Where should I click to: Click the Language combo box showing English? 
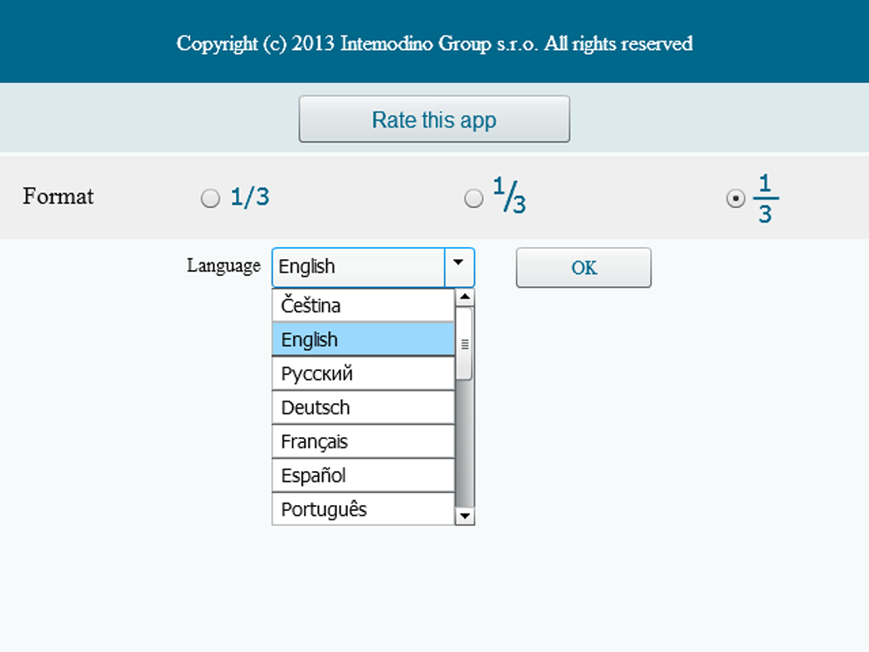[358, 267]
